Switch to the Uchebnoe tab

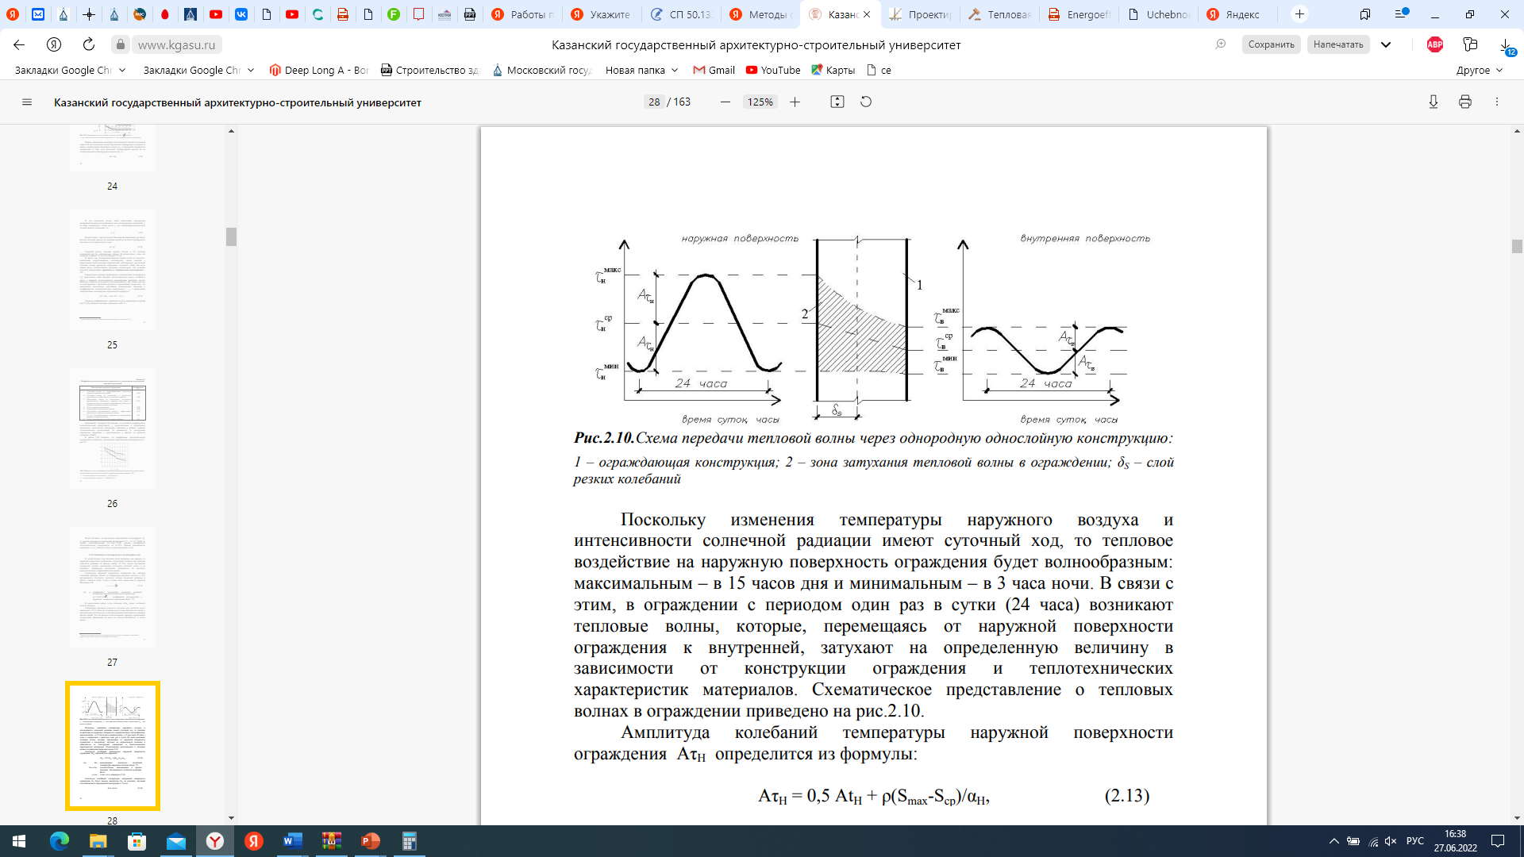[x=1157, y=14]
